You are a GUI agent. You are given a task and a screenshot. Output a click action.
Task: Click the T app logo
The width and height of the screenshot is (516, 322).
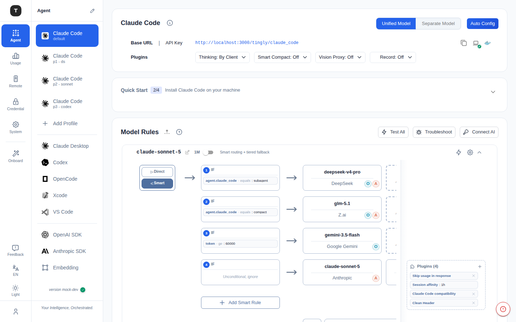tap(16, 11)
